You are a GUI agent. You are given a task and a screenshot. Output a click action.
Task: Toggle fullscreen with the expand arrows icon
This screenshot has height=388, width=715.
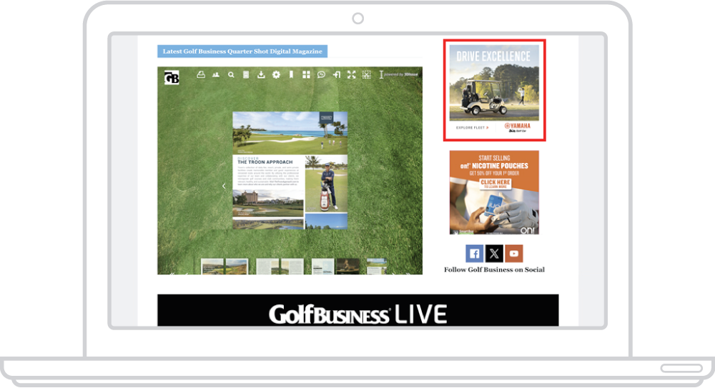pyautogui.click(x=351, y=75)
